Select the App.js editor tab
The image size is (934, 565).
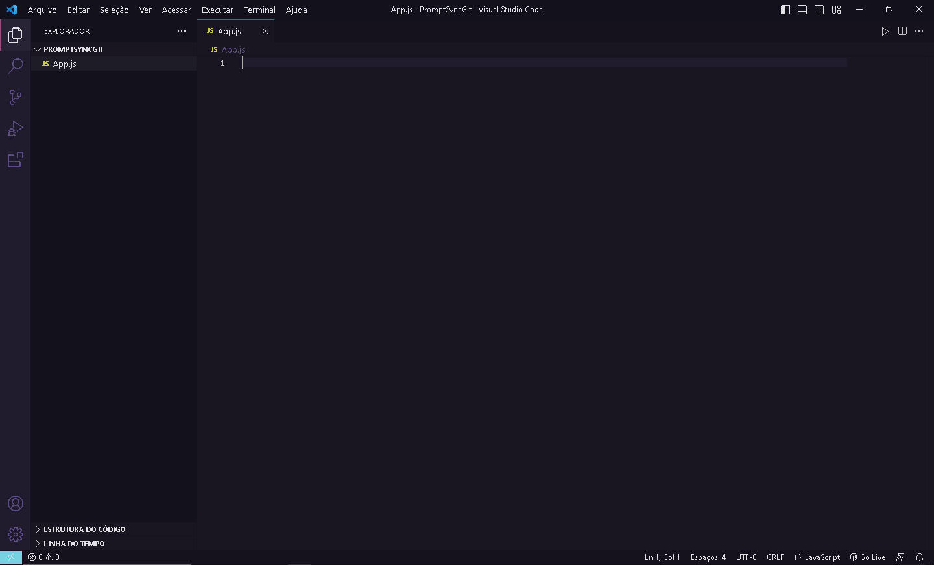[x=230, y=30]
